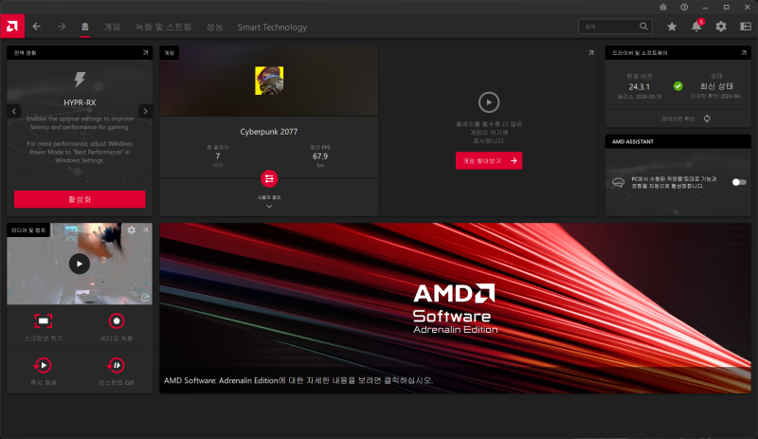
Task: Open the bug report tool icon
Action: [663, 8]
